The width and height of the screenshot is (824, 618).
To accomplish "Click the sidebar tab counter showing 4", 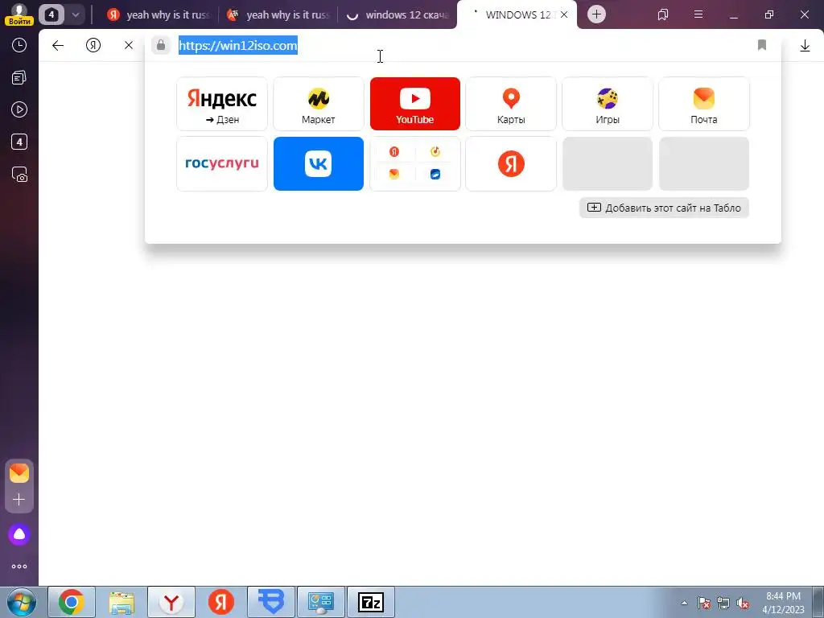I will pyautogui.click(x=19, y=142).
